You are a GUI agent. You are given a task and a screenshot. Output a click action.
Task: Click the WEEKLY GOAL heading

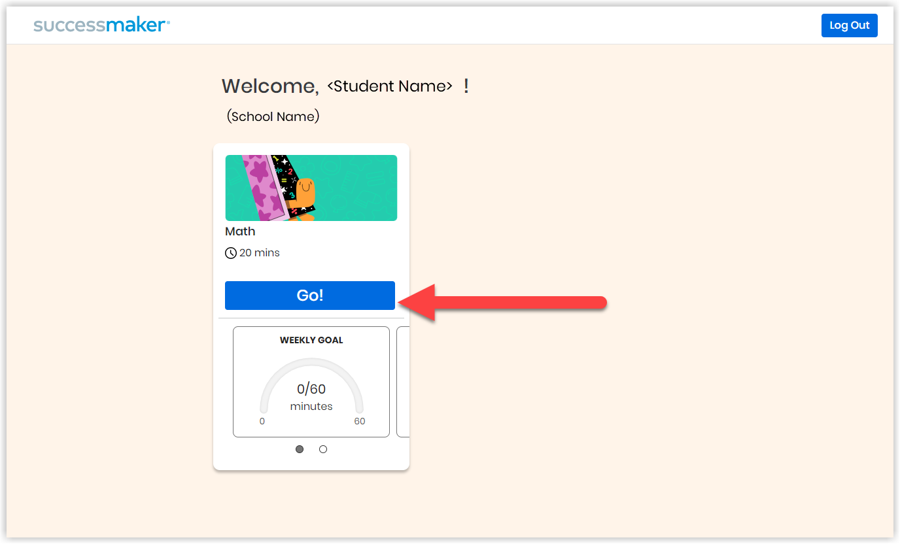coord(311,340)
